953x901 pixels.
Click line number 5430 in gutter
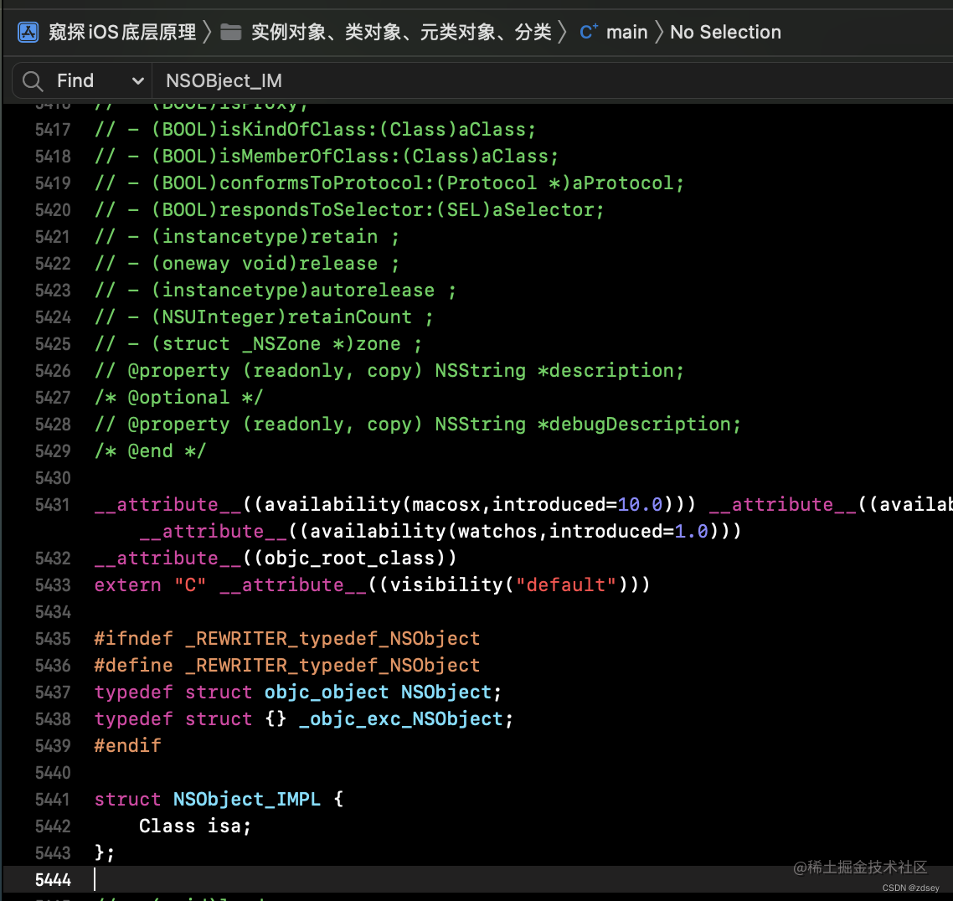pos(53,478)
